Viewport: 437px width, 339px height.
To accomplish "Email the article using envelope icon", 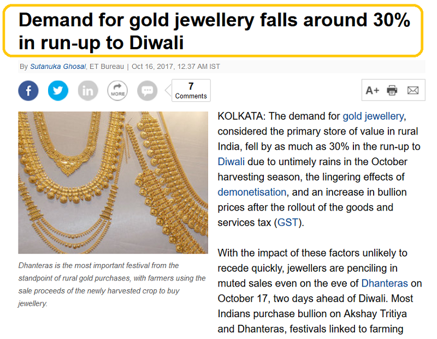I will coord(413,90).
